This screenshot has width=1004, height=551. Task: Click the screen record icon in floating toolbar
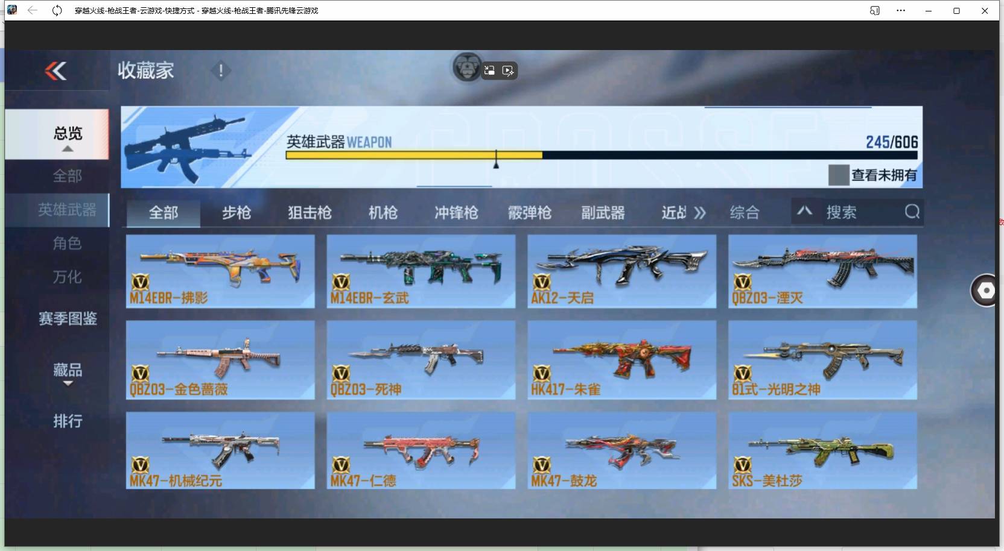[508, 71]
